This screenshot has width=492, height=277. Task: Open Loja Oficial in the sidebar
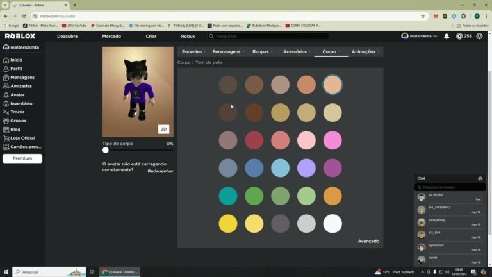click(x=19, y=138)
